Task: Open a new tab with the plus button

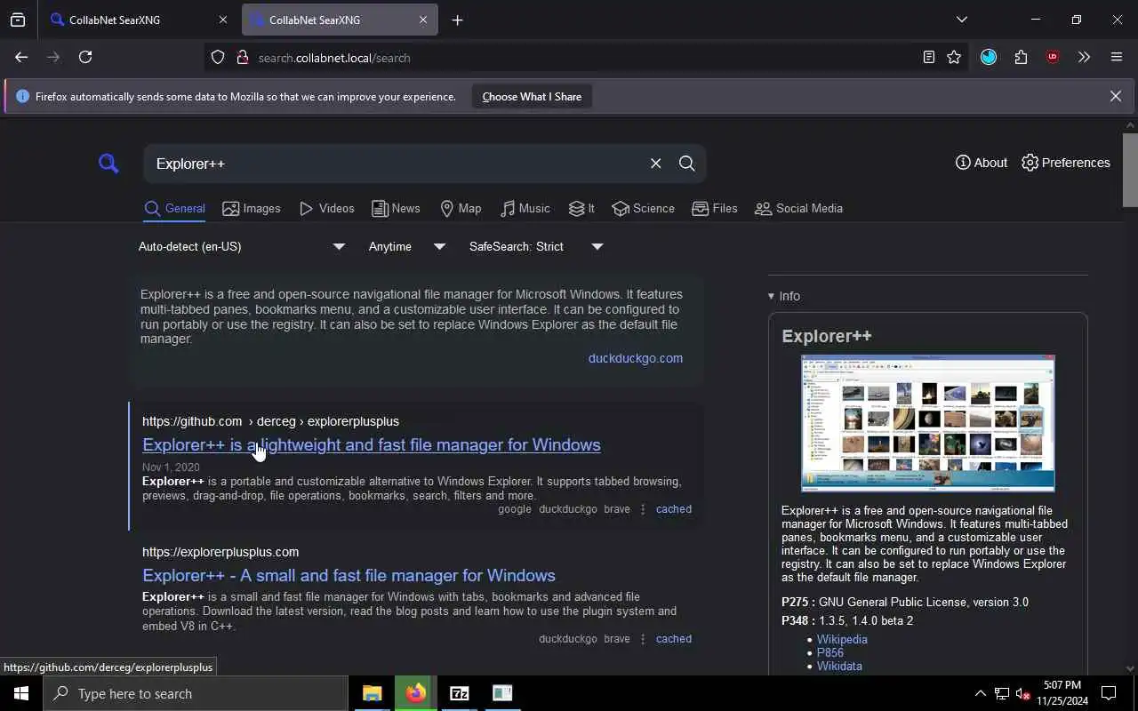Action: coord(457,20)
